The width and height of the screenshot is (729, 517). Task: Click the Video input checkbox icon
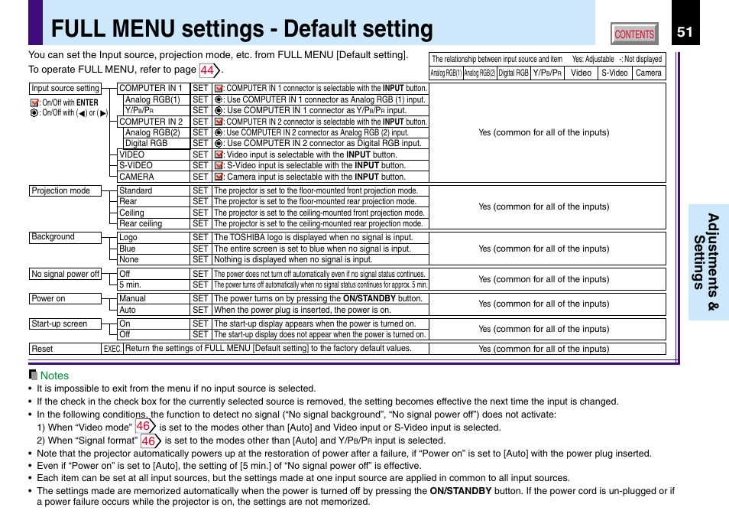(219, 154)
